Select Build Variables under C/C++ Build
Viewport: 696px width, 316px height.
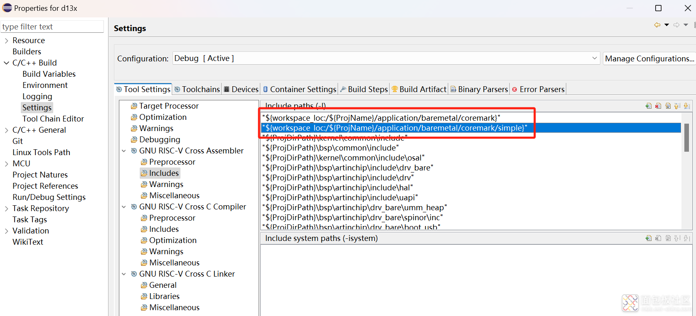point(49,74)
